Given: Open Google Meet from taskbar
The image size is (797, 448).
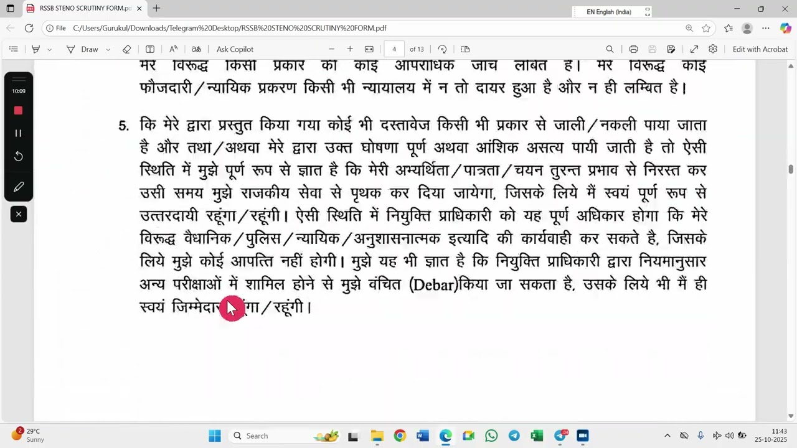Looking at the screenshot, I should point(468,436).
